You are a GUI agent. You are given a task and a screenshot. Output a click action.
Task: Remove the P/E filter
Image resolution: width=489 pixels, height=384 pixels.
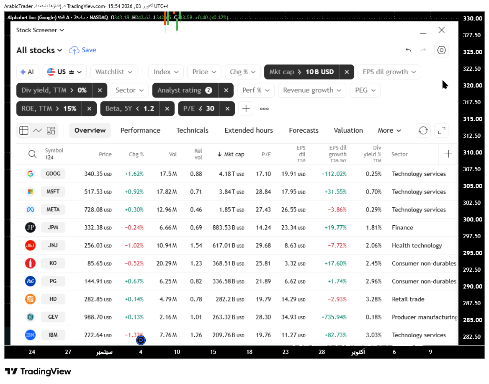pyautogui.click(x=227, y=108)
